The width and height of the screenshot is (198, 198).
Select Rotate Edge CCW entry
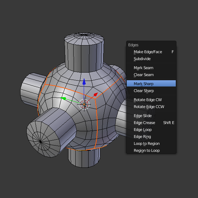pyautogui.click(x=151, y=107)
